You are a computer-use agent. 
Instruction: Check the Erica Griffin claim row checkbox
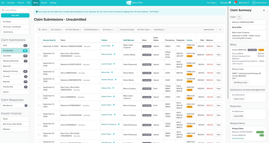[39, 46]
